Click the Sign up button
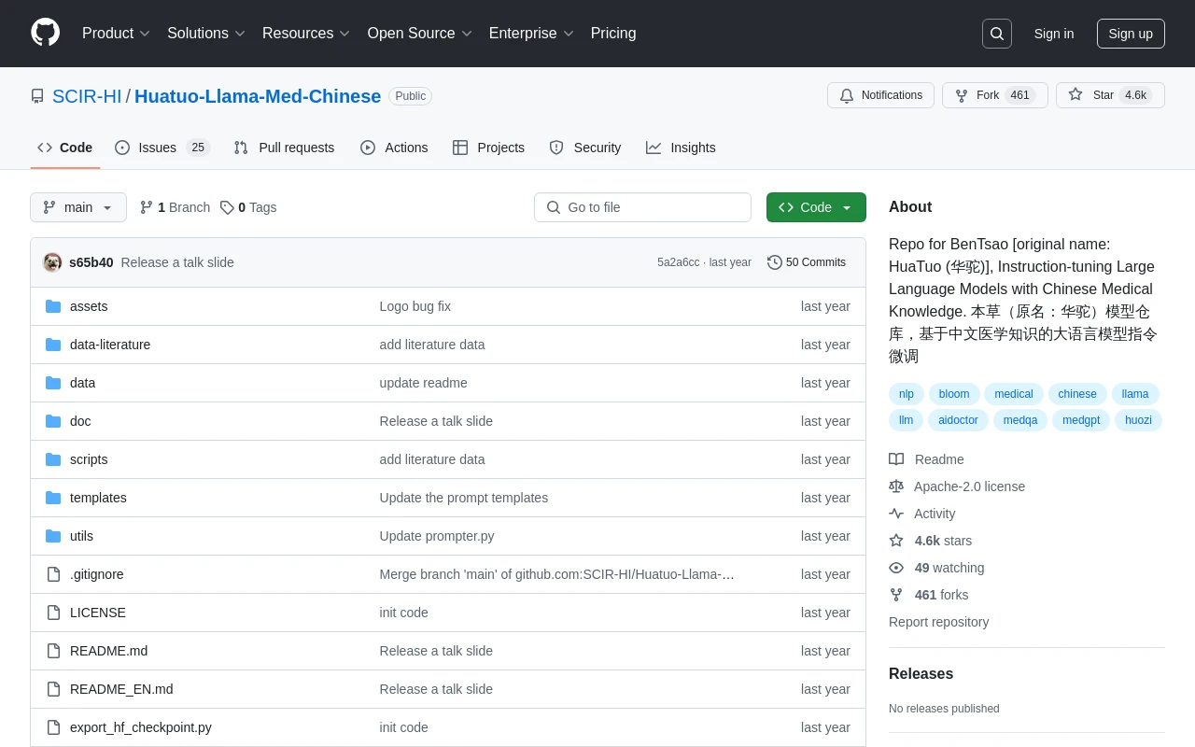Viewport: 1195px width, 747px height. coord(1131,34)
